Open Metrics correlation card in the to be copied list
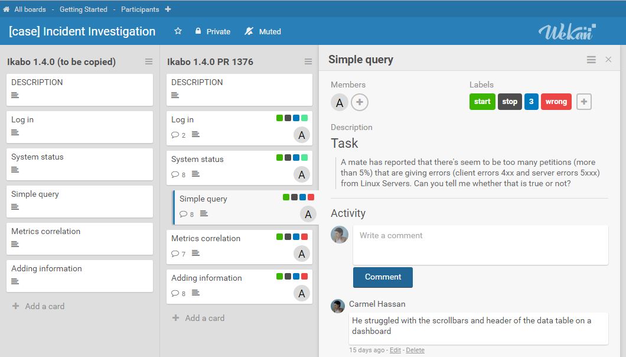 [x=80, y=238]
